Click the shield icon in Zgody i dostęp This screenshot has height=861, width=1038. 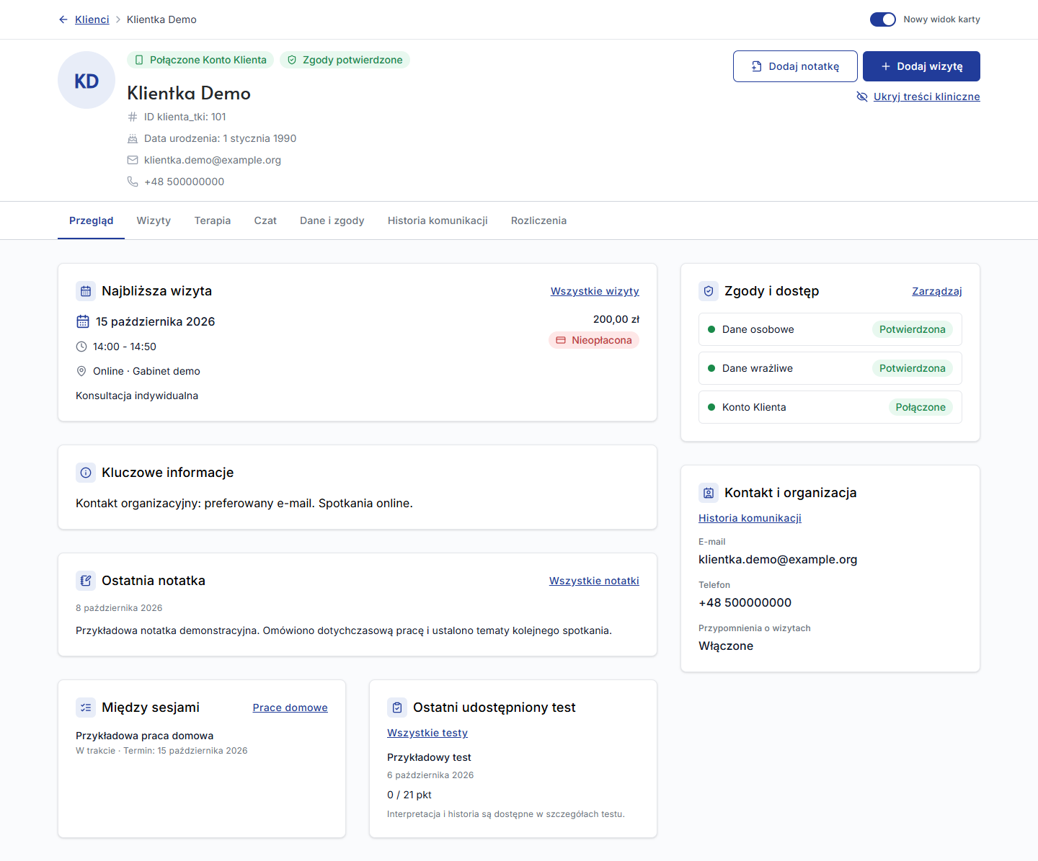pos(709,291)
